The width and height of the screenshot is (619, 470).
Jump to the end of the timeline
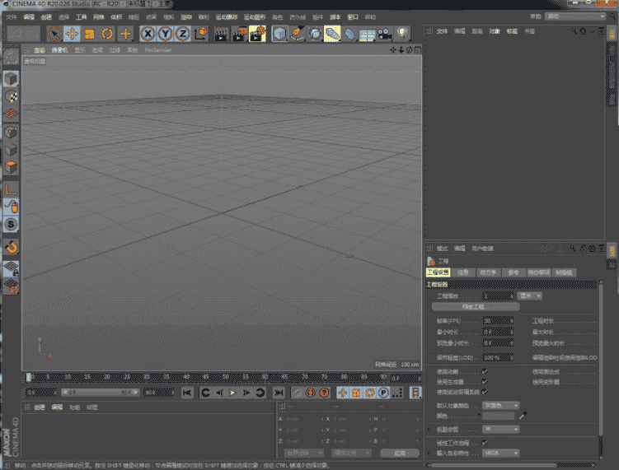coord(279,393)
